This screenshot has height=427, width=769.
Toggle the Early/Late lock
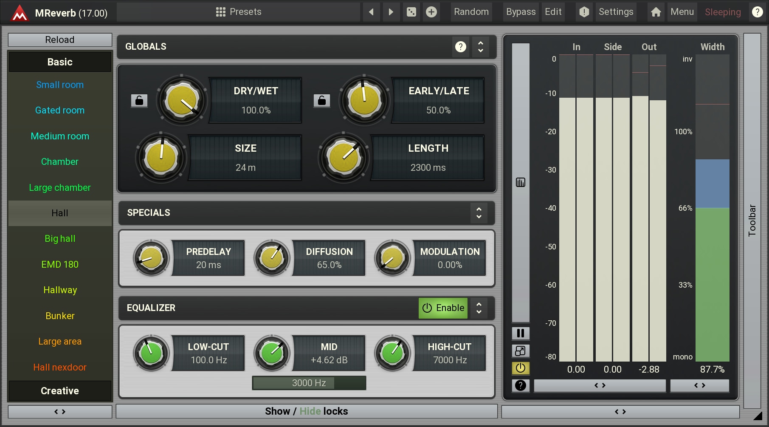click(321, 100)
